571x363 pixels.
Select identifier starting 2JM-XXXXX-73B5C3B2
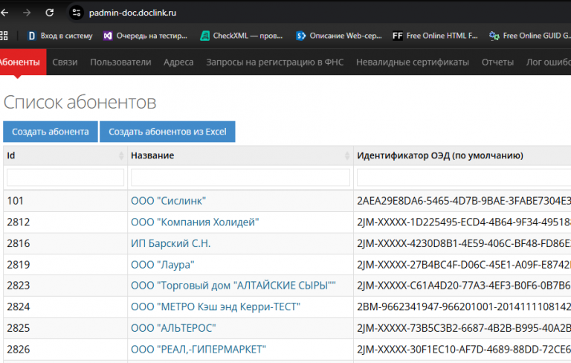[x=464, y=328]
